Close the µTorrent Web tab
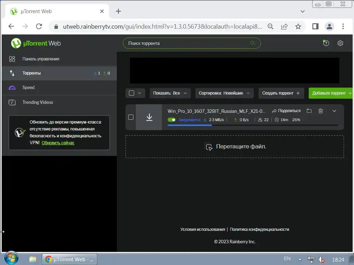354x265 pixels. (x=102, y=11)
